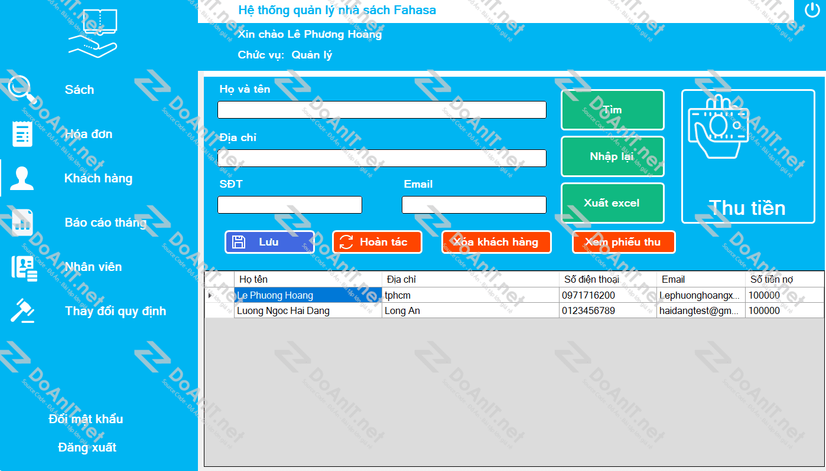Image resolution: width=826 pixels, height=471 pixels.
Task: Go to Báo cáo tháng
Action: pos(105,223)
